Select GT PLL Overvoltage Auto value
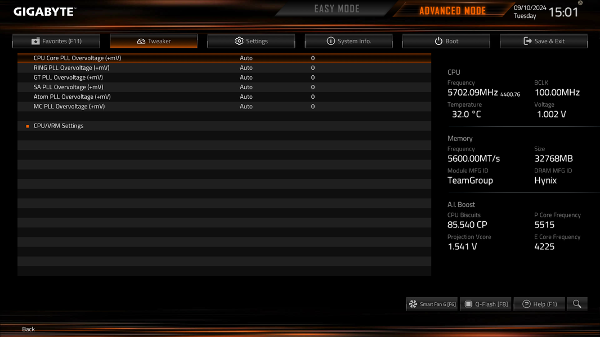This screenshot has height=337, width=600. tap(246, 78)
